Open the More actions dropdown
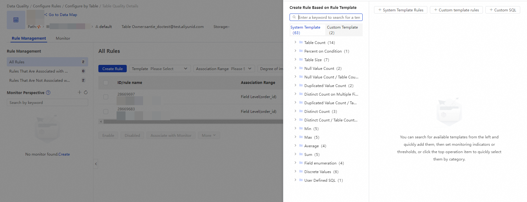Image resolution: width=527 pixels, height=202 pixels. click(x=209, y=135)
